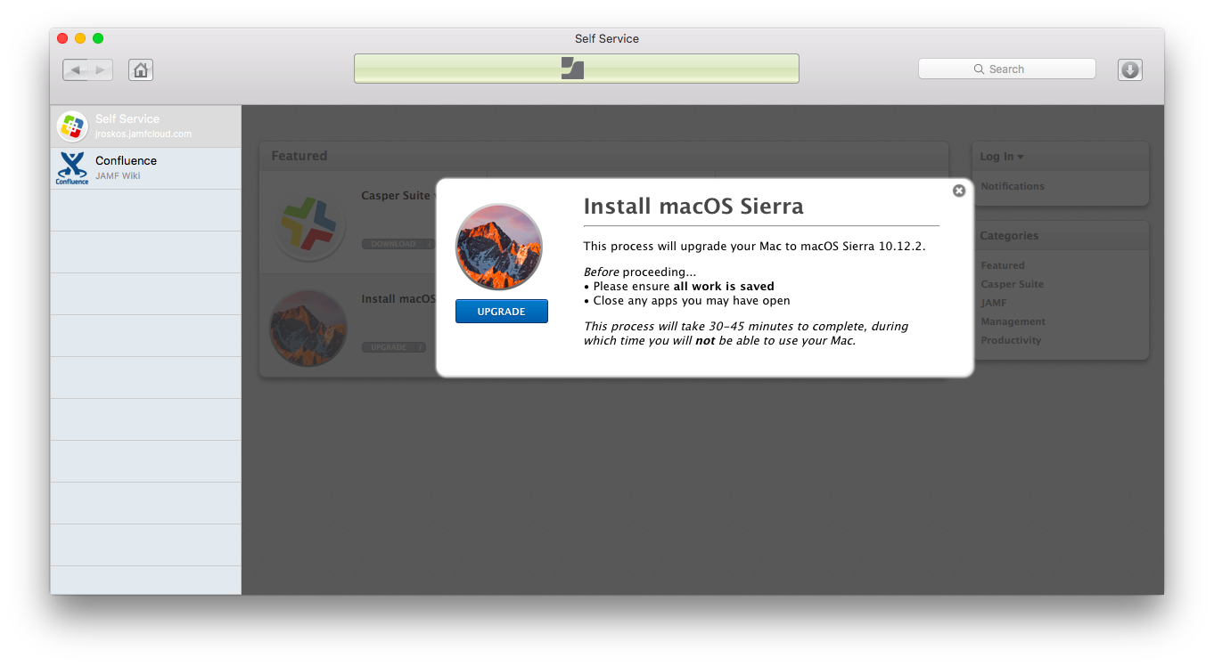Image resolution: width=1214 pixels, height=666 pixels.
Task: Open the Log In dropdown
Action: pos(1002,157)
